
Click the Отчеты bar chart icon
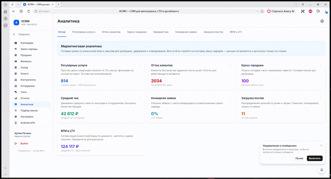pos(16,98)
